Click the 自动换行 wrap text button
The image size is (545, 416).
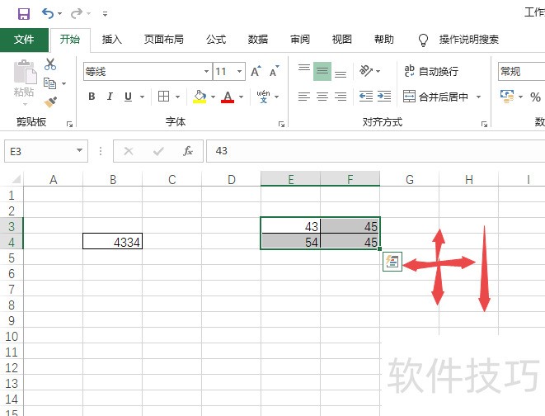click(430, 72)
